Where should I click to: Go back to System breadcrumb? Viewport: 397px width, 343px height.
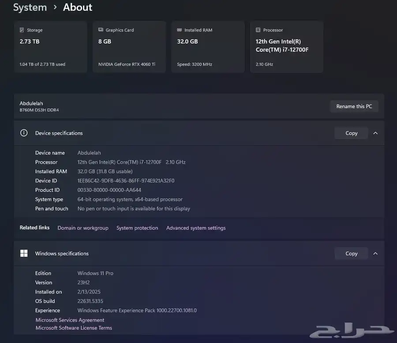click(x=30, y=8)
